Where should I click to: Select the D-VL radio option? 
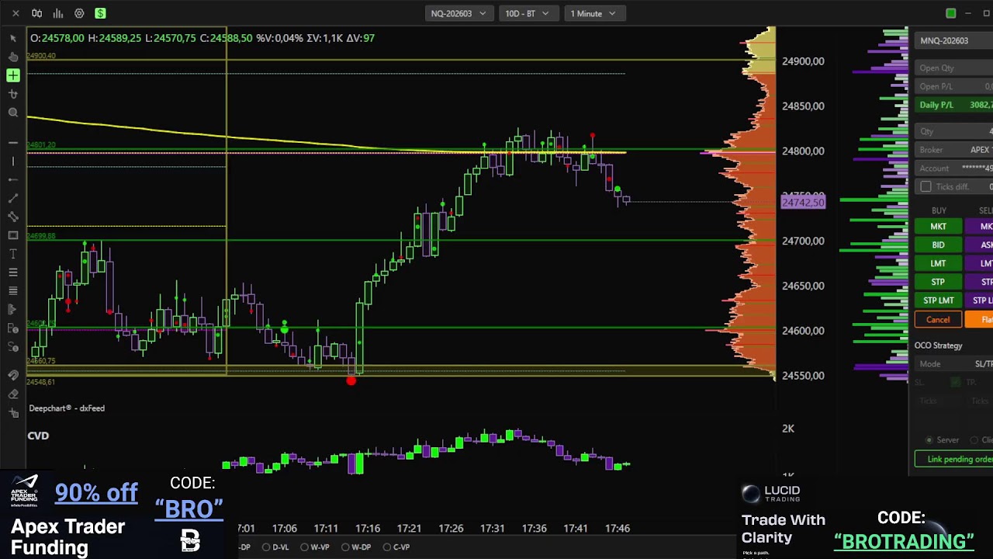point(276,547)
